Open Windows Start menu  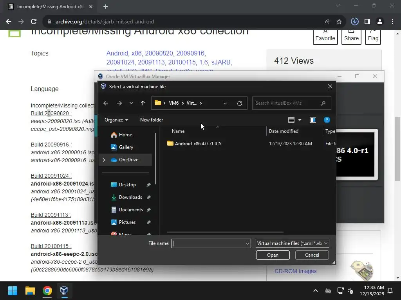coord(13,291)
